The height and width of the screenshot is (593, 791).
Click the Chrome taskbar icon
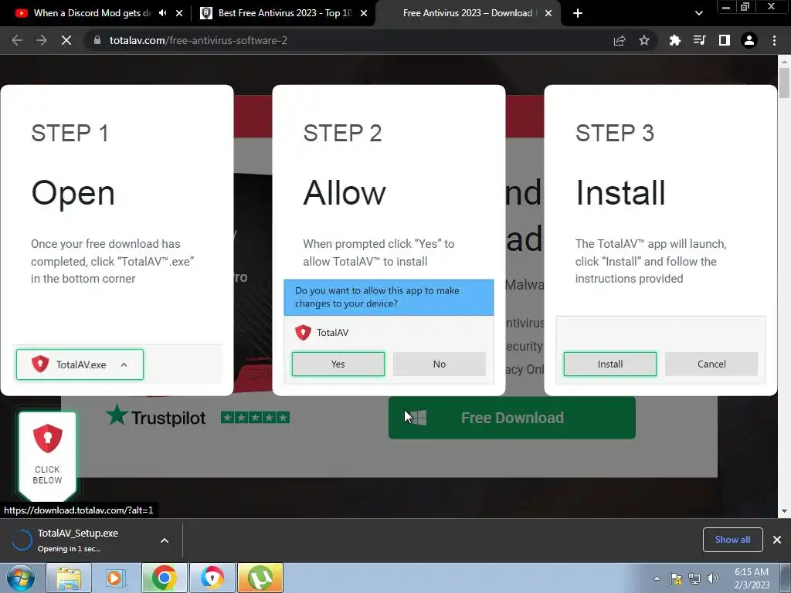(x=164, y=578)
